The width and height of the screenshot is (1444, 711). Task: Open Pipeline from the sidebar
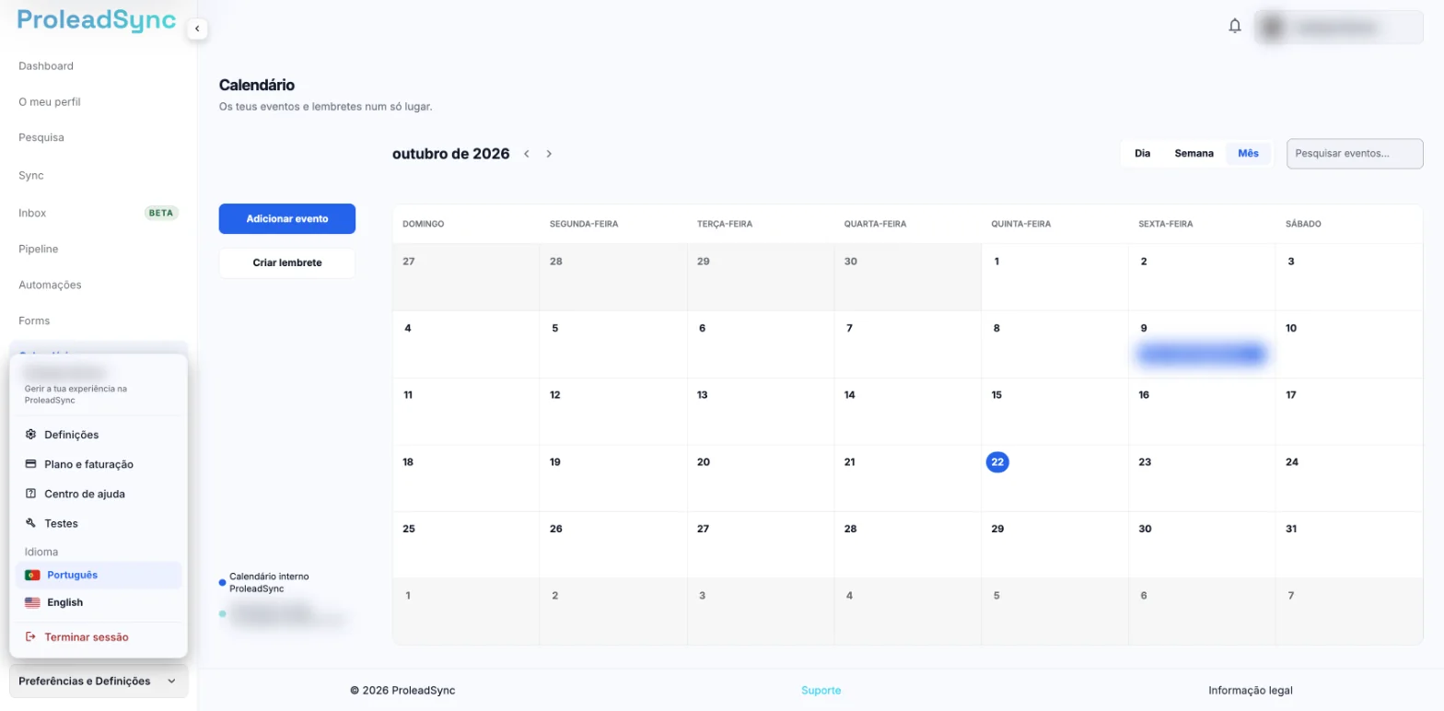coord(39,250)
